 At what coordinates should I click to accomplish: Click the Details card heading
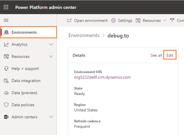79,55
